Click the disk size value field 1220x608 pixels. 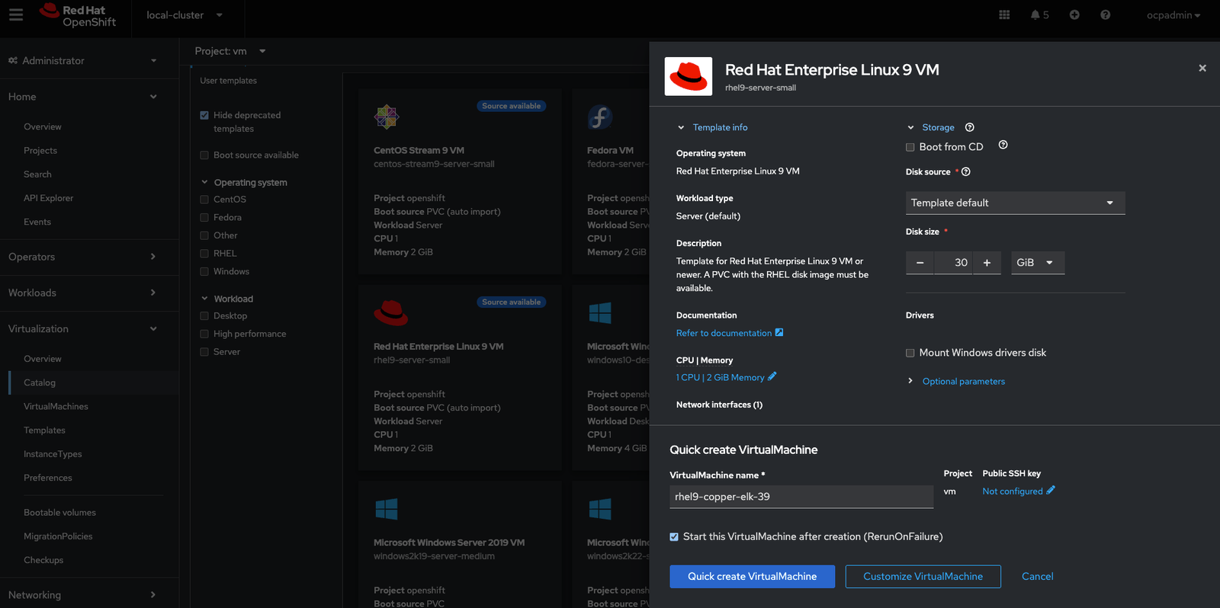(x=953, y=262)
